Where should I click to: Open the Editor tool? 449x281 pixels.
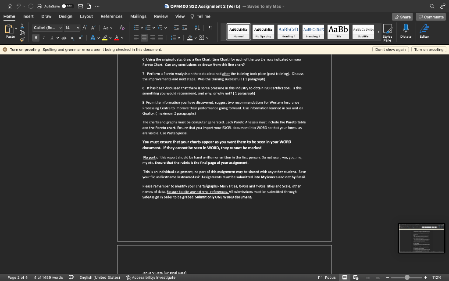point(424,31)
